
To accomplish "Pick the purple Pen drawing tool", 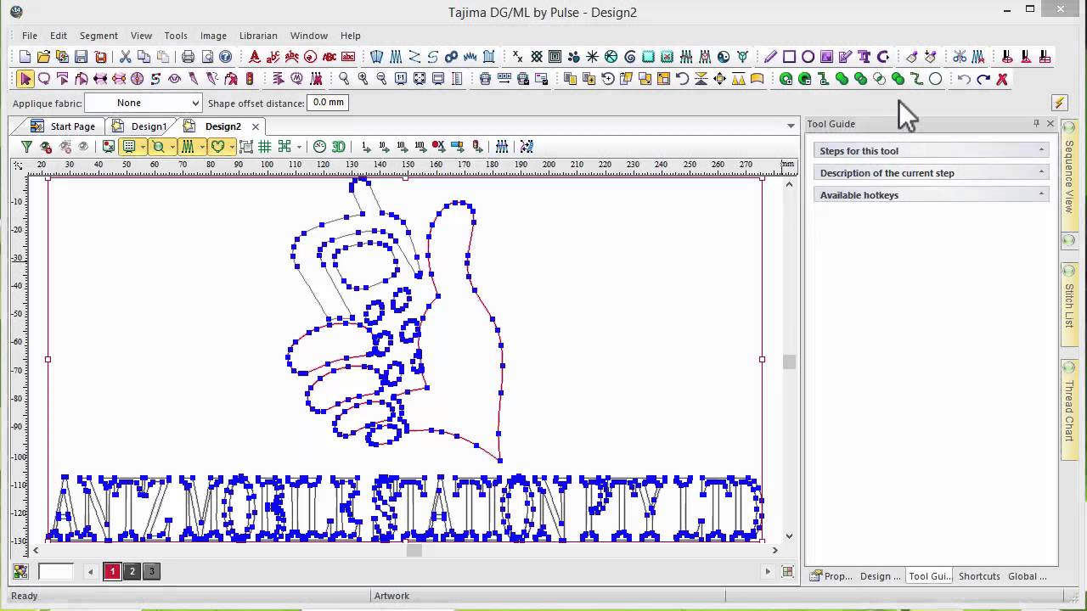I will pyautogui.click(x=771, y=57).
